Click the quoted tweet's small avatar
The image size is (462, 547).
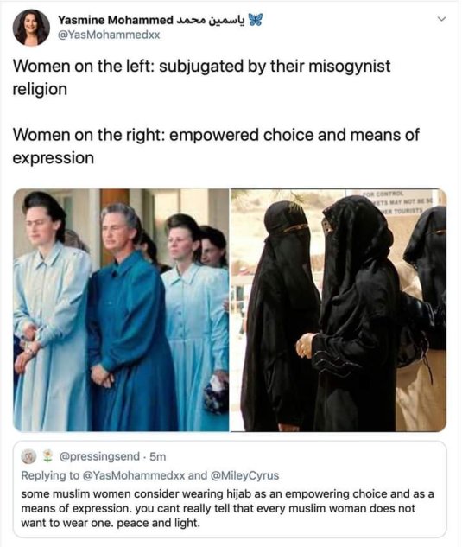28,456
